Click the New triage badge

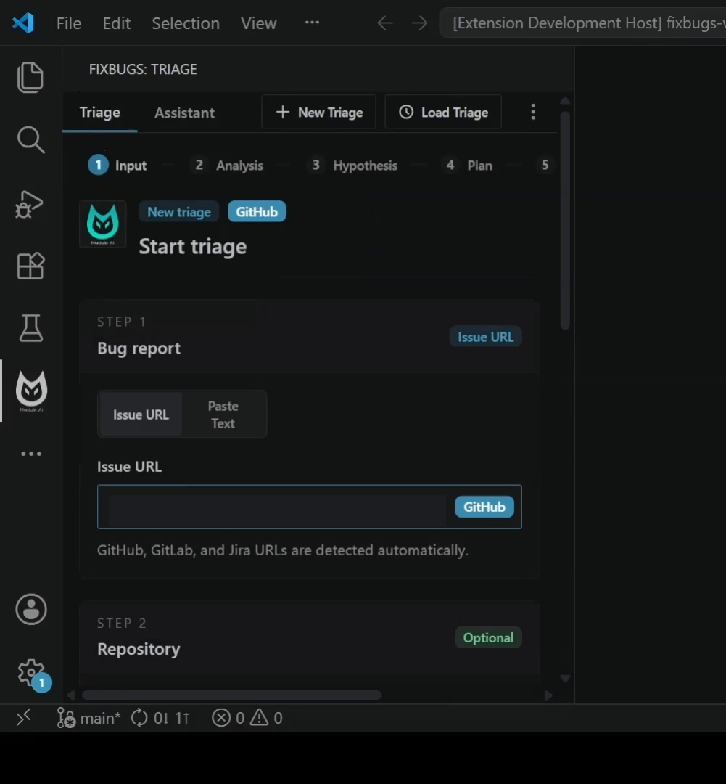[x=179, y=212]
